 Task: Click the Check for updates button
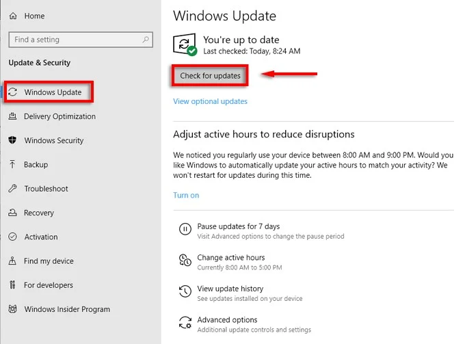210,76
